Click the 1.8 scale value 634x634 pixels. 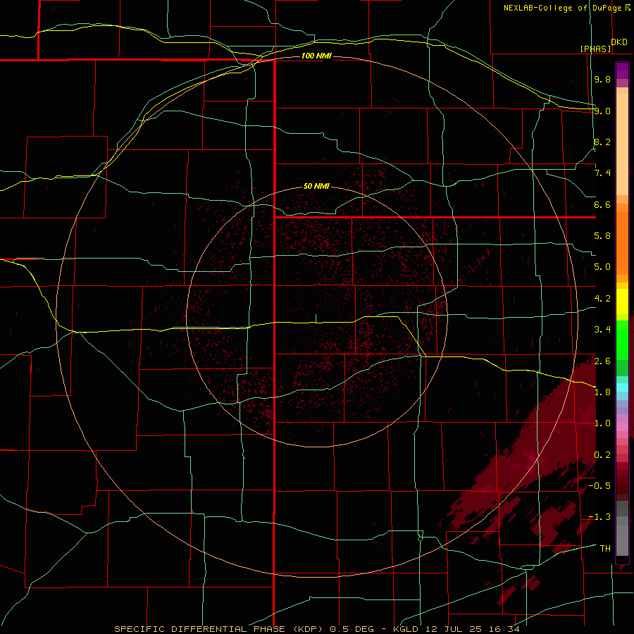602,392
